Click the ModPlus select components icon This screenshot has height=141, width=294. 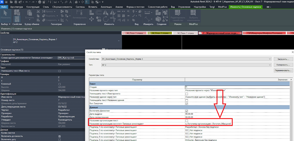[x=193, y=12]
